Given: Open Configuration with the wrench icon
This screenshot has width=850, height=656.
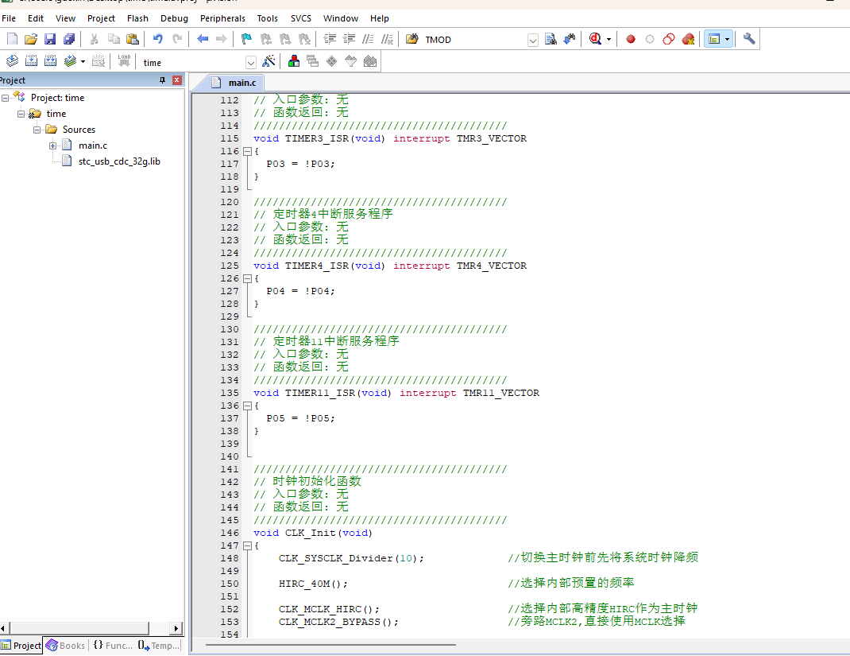Looking at the screenshot, I should (748, 39).
